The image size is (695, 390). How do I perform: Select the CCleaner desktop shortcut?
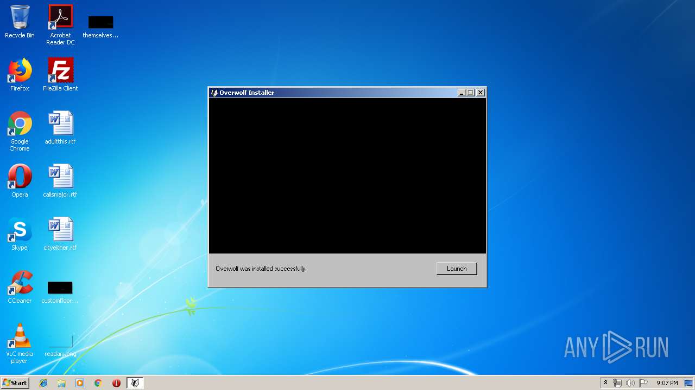pyautogui.click(x=20, y=287)
